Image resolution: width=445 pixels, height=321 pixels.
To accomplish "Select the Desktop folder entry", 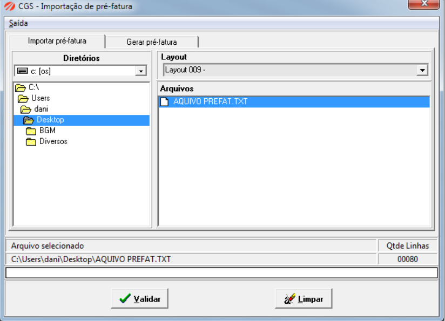I will (82, 120).
